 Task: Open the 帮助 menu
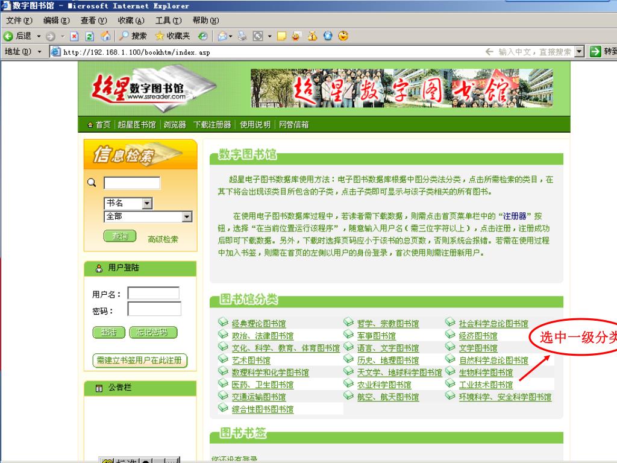pyautogui.click(x=205, y=20)
